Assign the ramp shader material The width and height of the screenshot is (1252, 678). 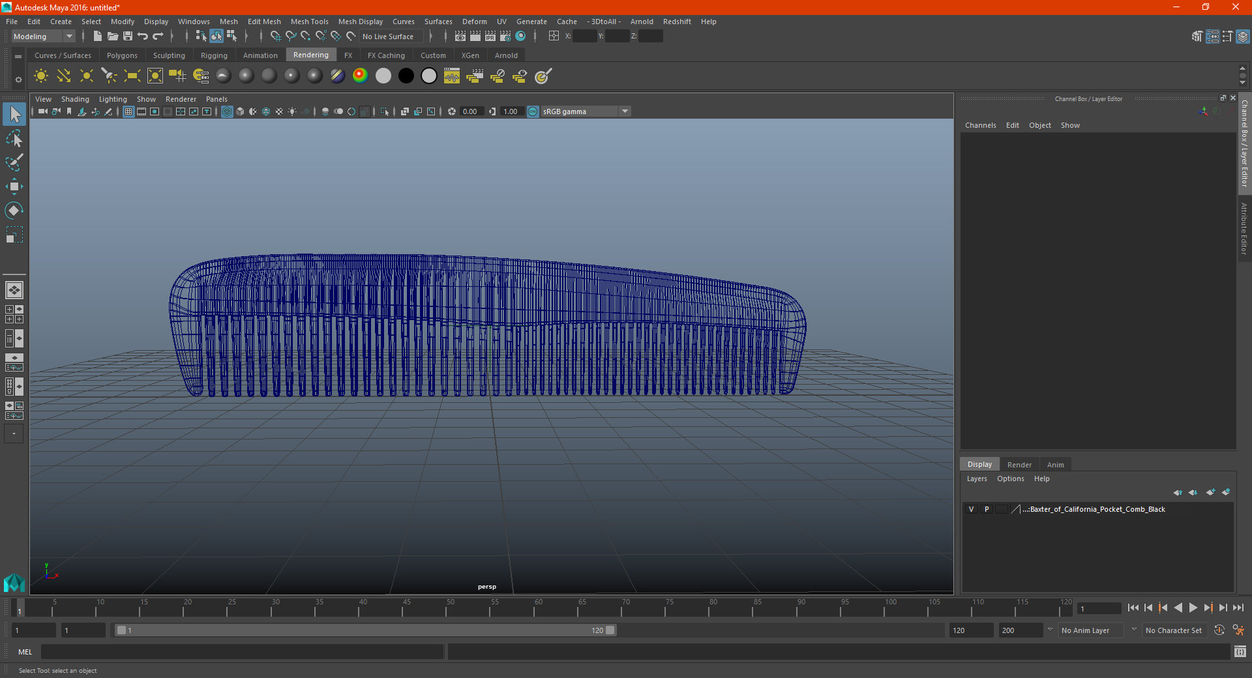pyautogui.click(x=361, y=76)
